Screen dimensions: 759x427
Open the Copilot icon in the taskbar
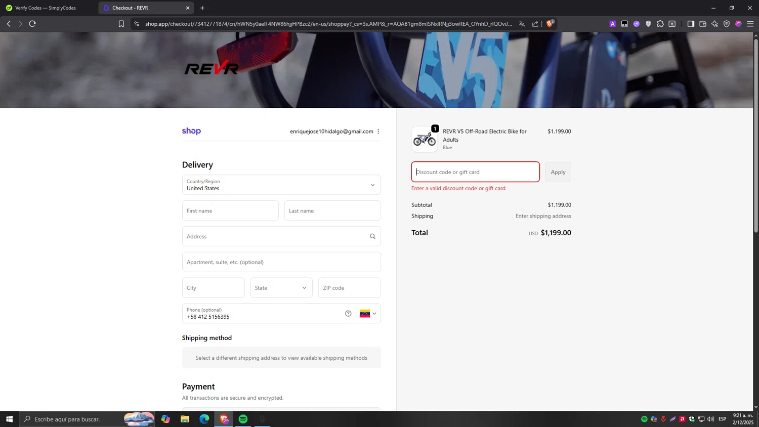click(x=165, y=419)
